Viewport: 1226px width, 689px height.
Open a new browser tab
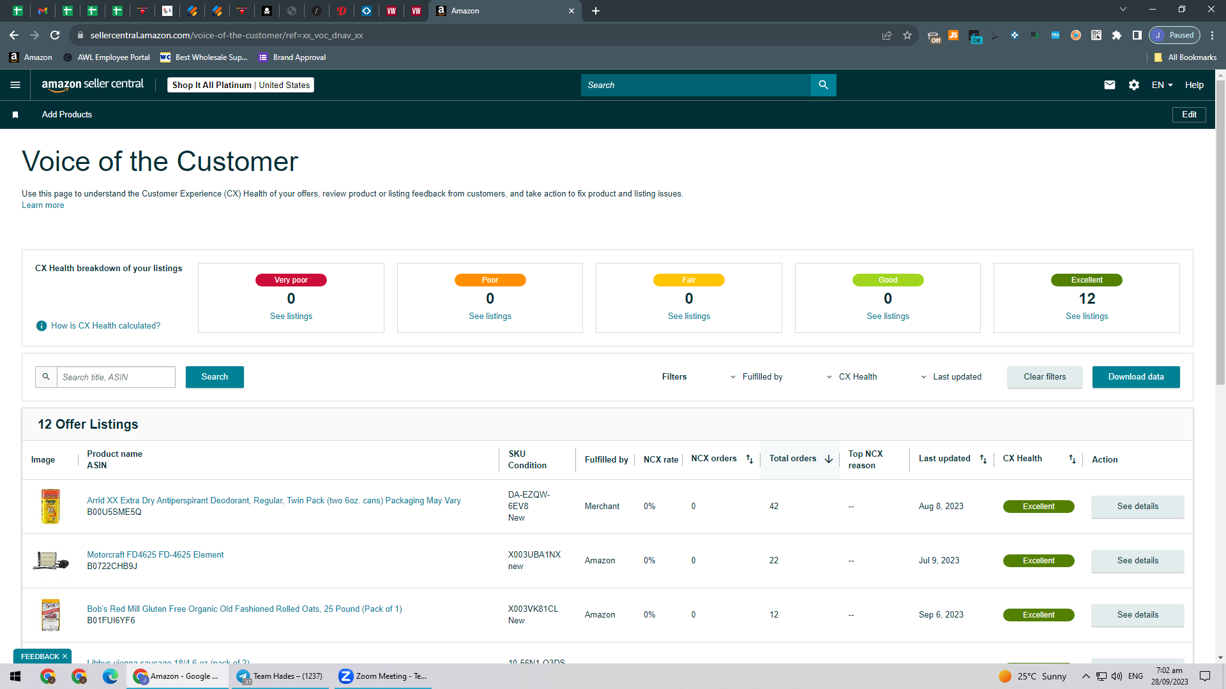(596, 11)
